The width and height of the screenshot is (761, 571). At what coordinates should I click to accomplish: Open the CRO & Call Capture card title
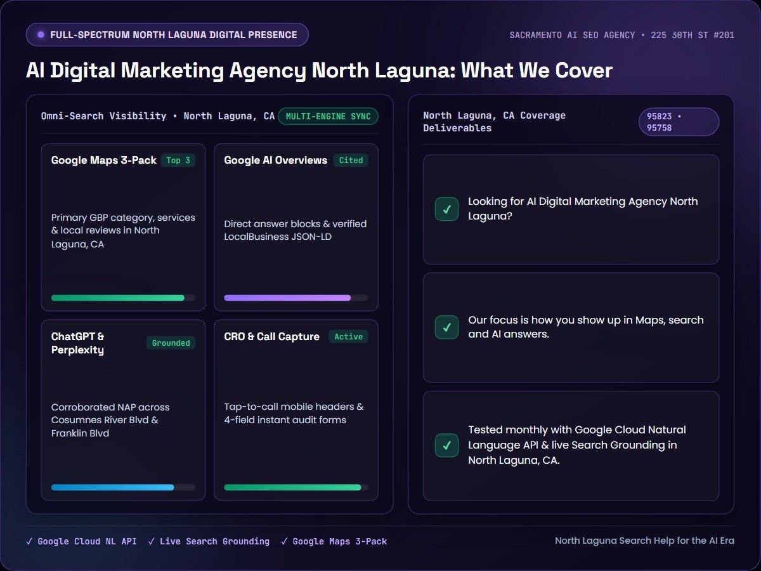click(x=272, y=337)
